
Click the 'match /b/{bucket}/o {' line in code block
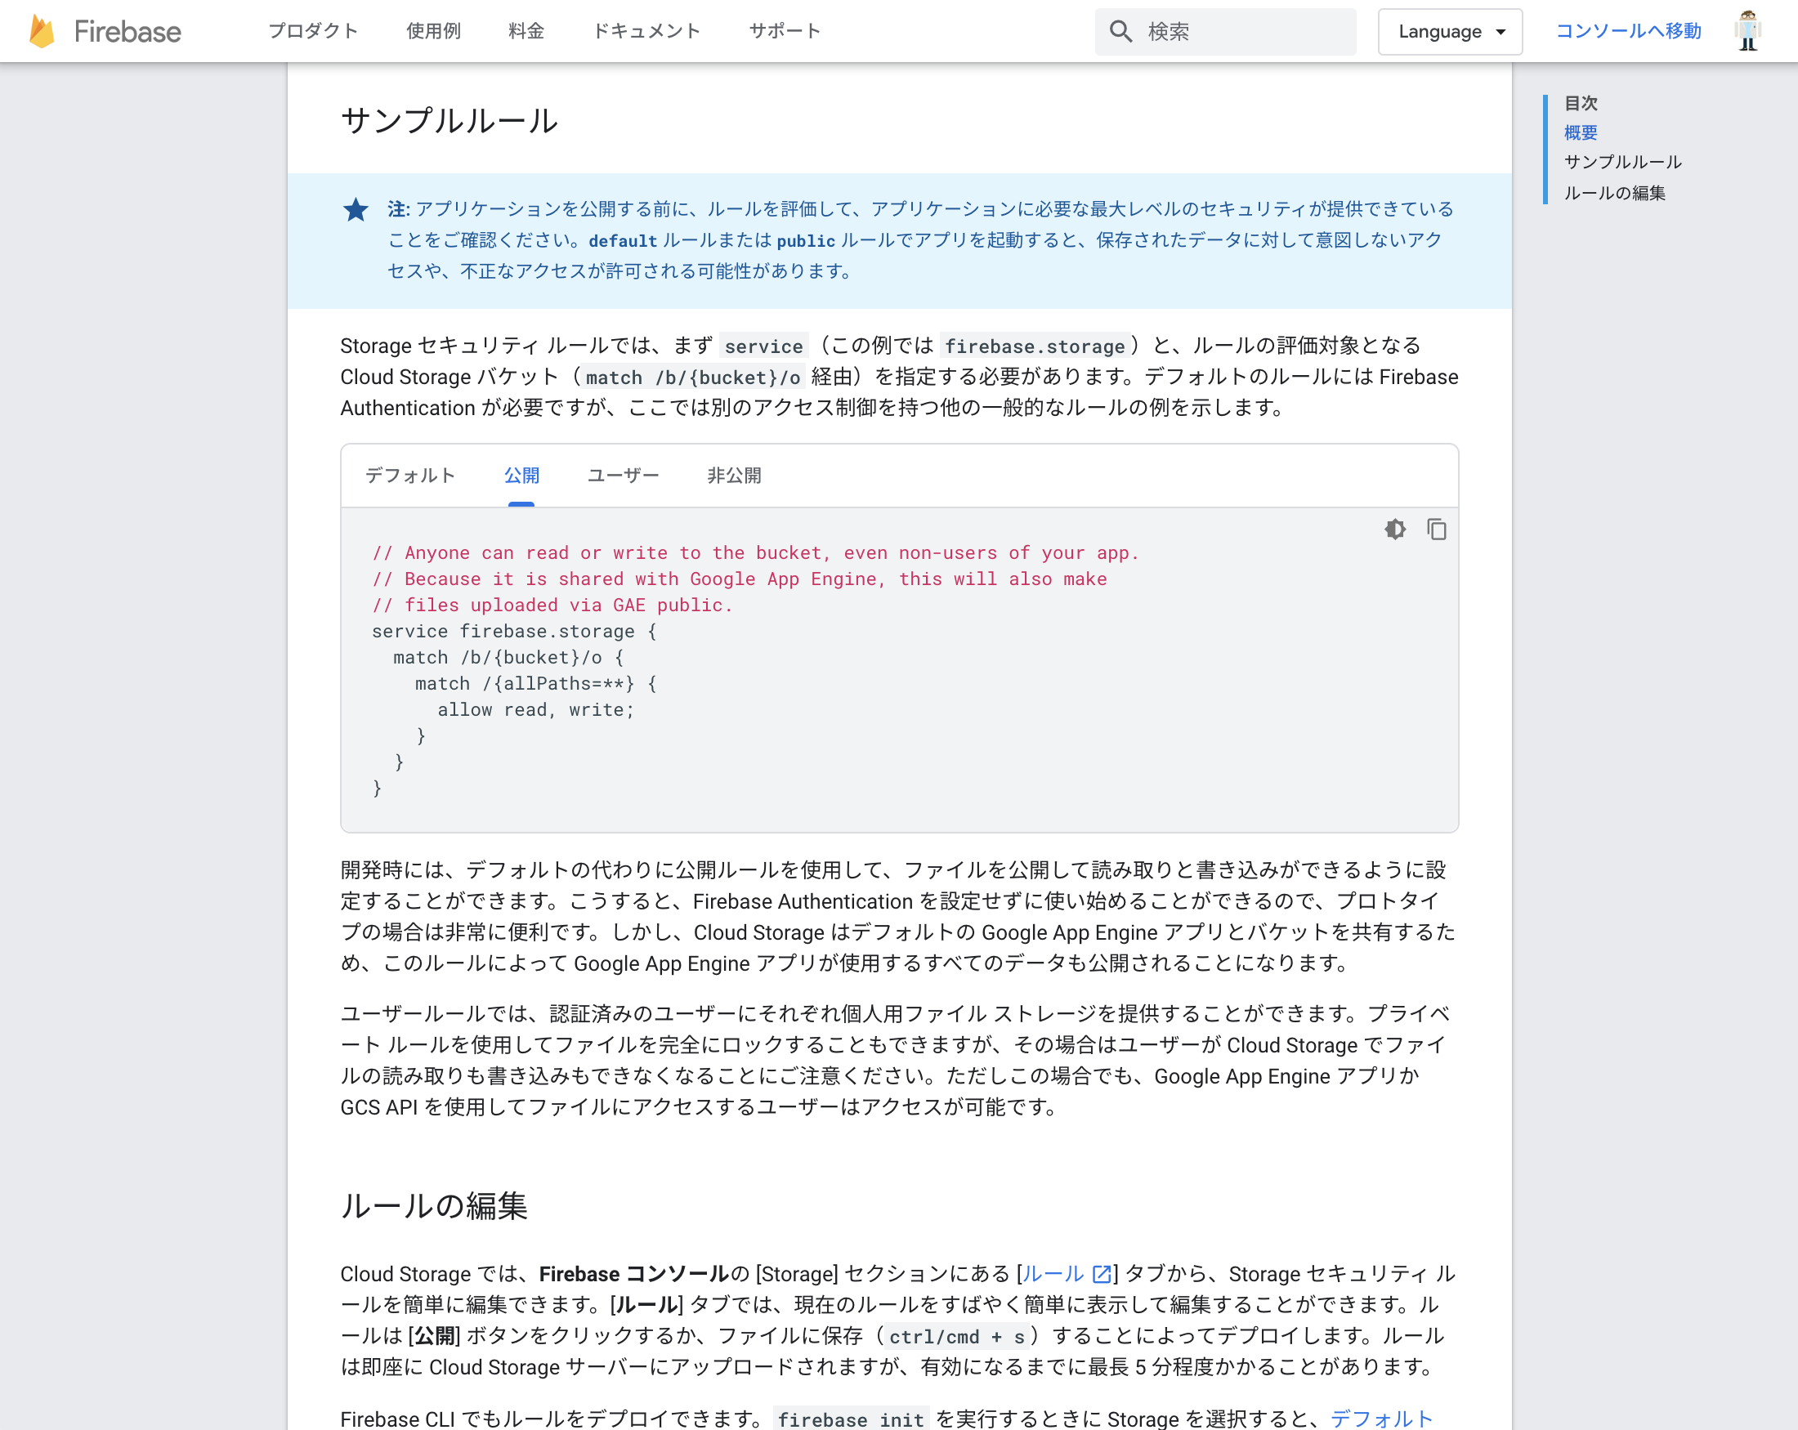[508, 657]
